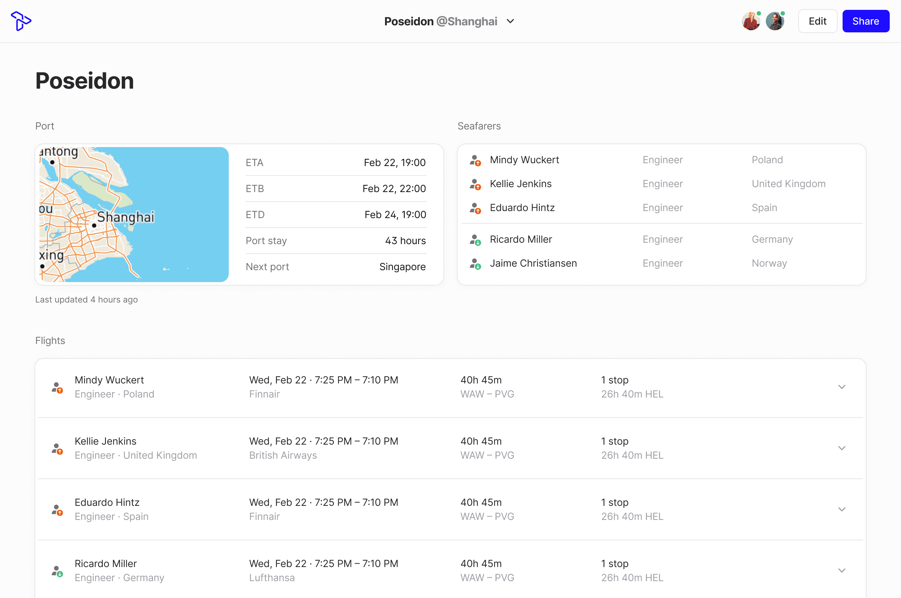Click Kellie Jenkins' status icon in Seafarers list
This screenshot has width=901, height=598.
point(475,184)
